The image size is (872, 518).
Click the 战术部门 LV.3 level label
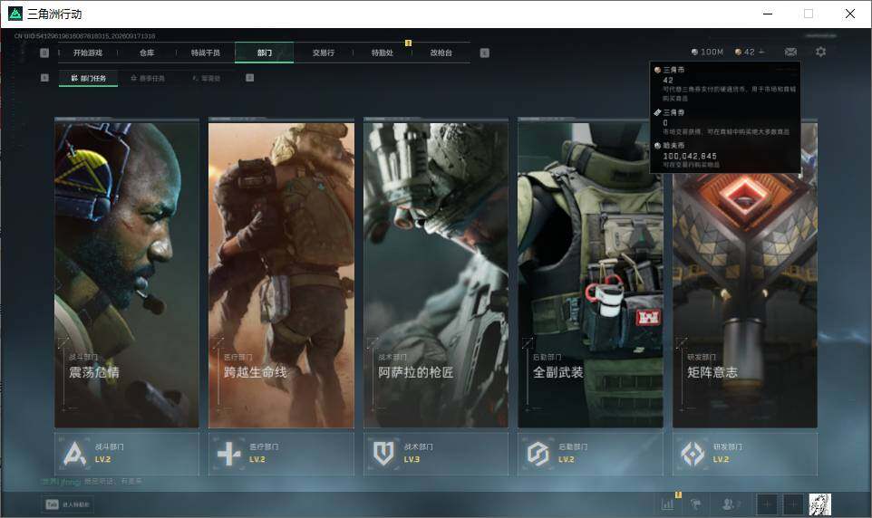[x=412, y=460]
